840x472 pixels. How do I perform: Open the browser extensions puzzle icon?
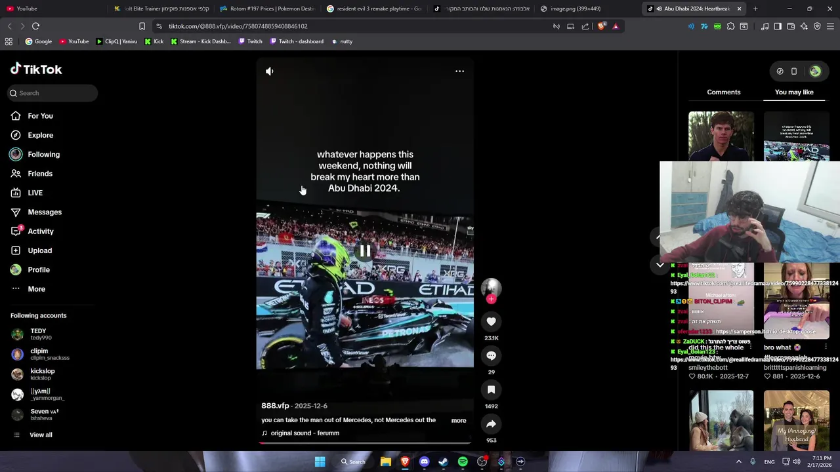pos(730,26)
